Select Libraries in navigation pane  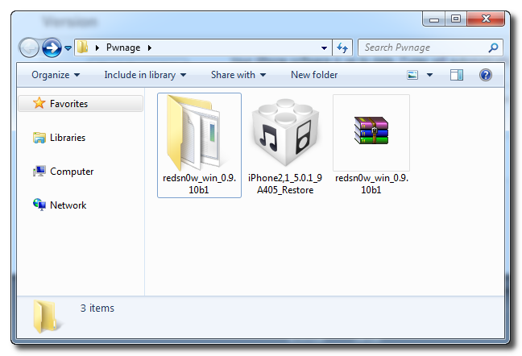(68, 138)
